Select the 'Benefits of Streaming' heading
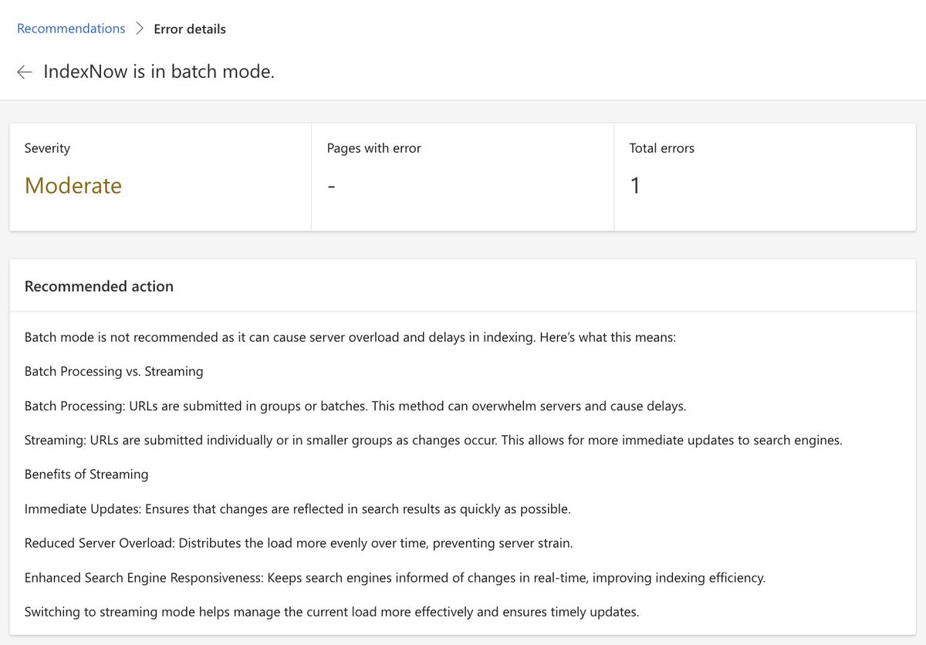Image resolution: width=926 pixels, height=645 pixels. pyautogui.click(x=86, y=474)
